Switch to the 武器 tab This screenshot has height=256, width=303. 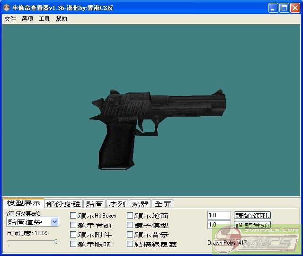tap(140, 204)
